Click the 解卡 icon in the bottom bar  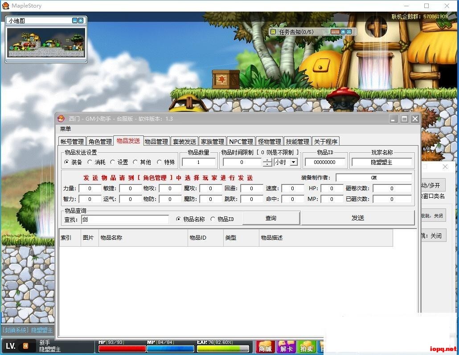pyautogui.click(x=287, y=347)
